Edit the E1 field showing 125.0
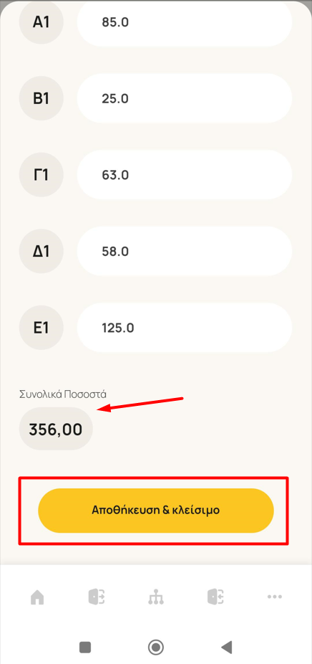Screen dimensions: 312x664 (x=185, y=328)
